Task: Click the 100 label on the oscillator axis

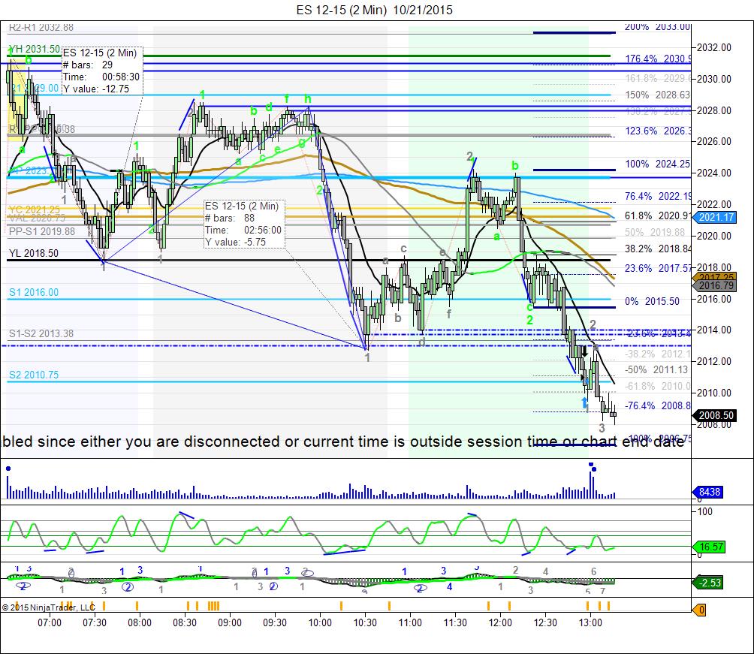Action: 704,511
